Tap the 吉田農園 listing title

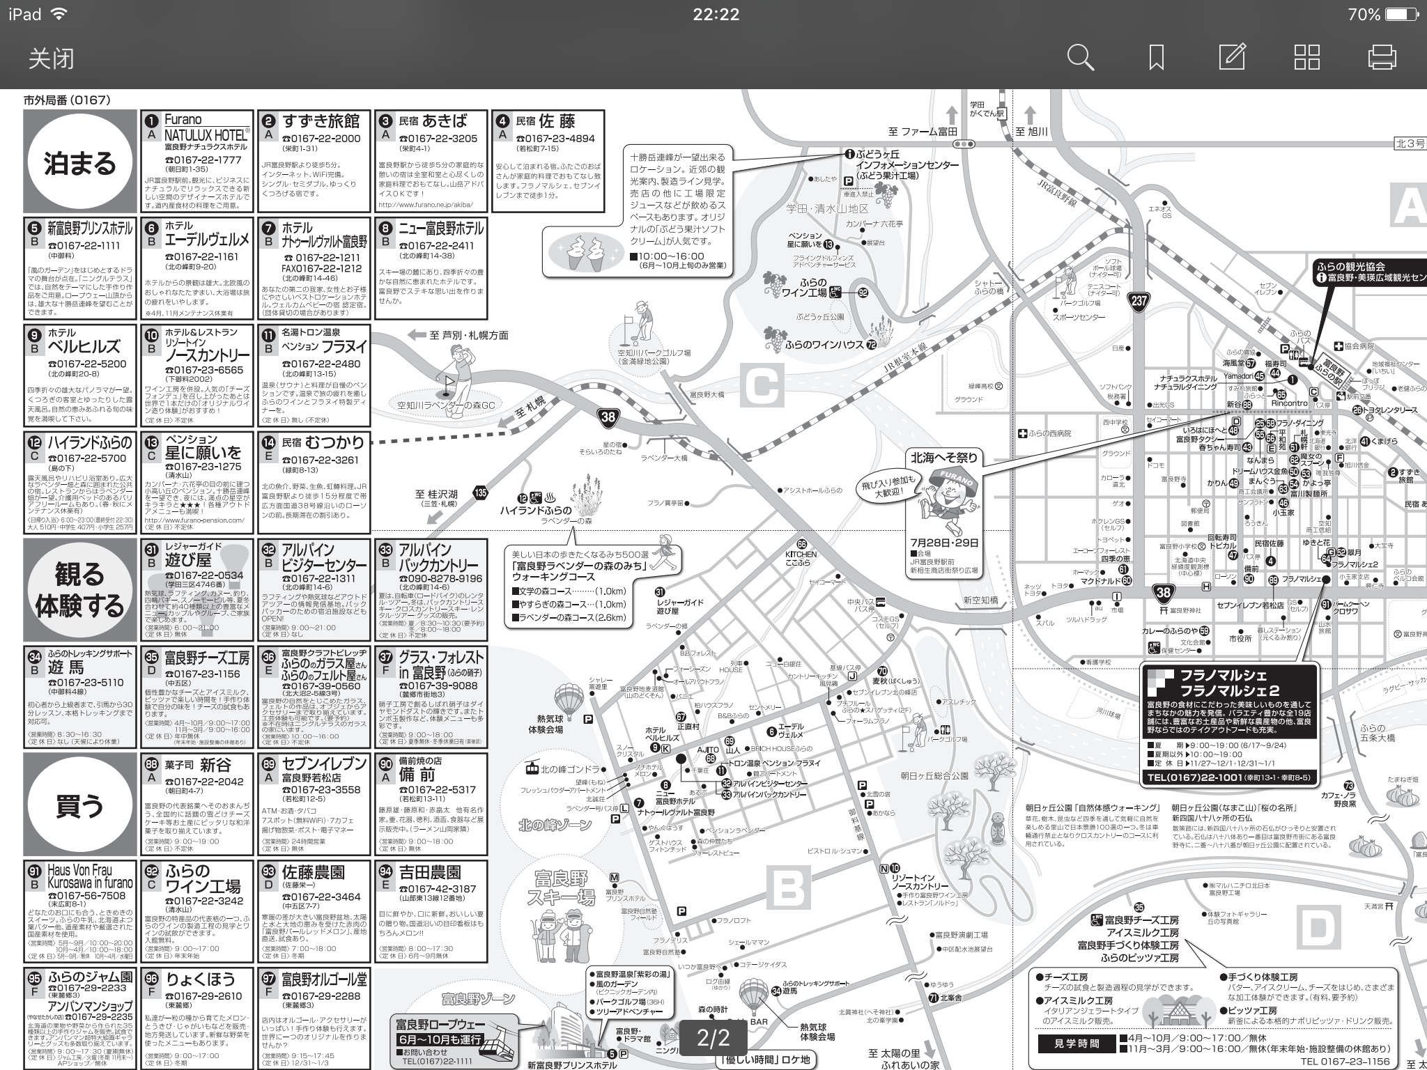click(429, 871)
